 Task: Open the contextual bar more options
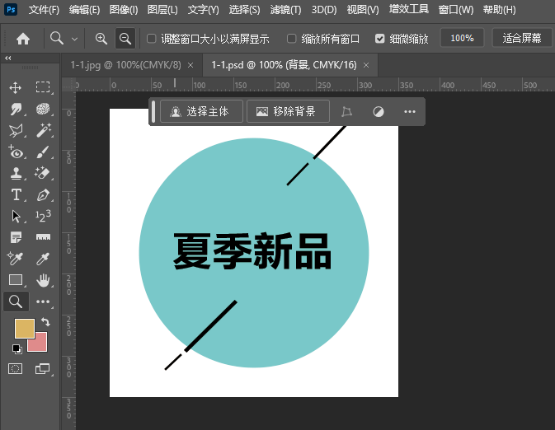click(x=410, y=112)
